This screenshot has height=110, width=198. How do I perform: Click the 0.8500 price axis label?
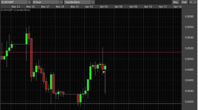click(x=189, y=59)
